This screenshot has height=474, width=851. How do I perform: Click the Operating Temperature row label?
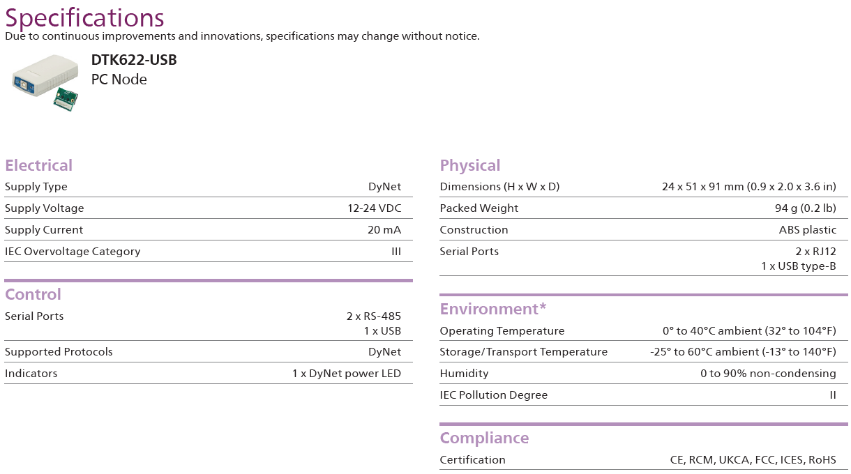tap(502, 331)
